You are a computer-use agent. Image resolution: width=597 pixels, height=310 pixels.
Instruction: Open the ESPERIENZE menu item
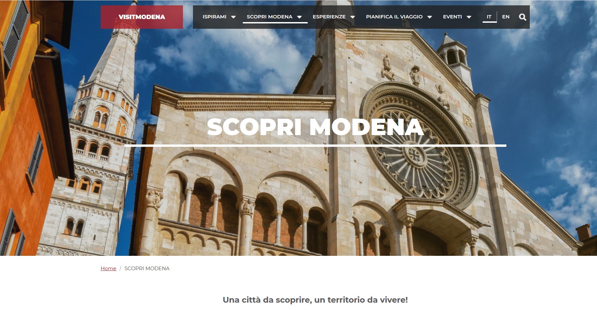[329, 17]
